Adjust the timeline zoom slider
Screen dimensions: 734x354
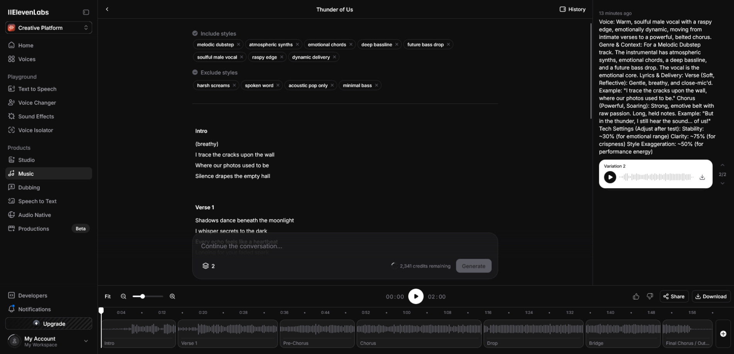143,296
